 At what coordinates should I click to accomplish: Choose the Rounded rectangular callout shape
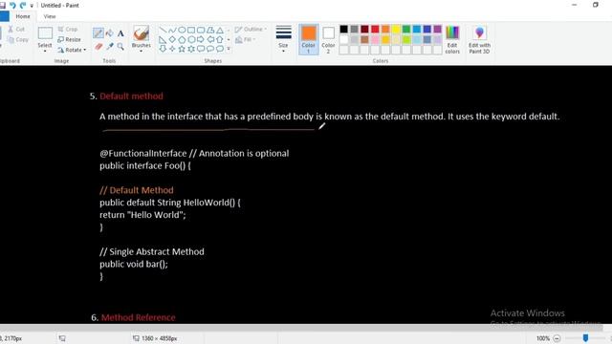click(x=201, y=49)
